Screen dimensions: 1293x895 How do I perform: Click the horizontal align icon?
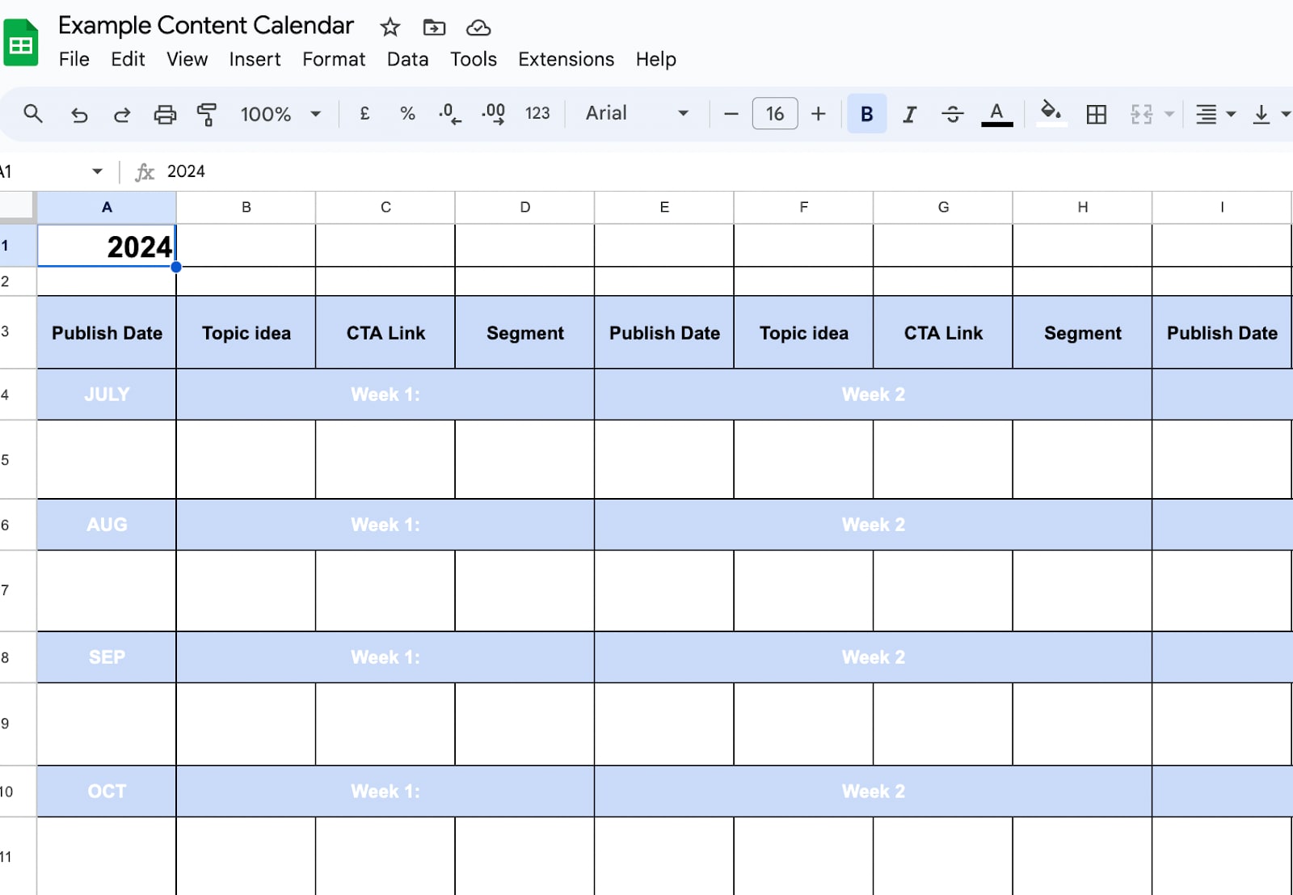click(1206, 114)
